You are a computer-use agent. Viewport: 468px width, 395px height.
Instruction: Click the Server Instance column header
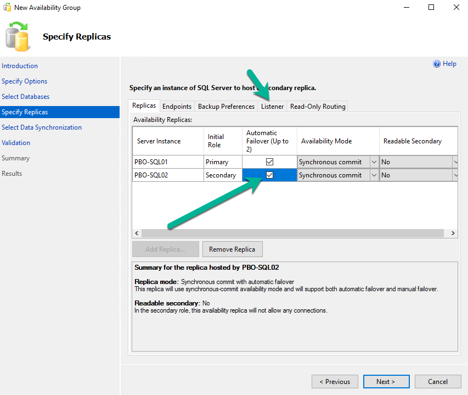[168, 141]
